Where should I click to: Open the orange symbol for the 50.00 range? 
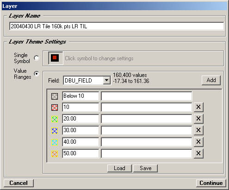[55, 154]
